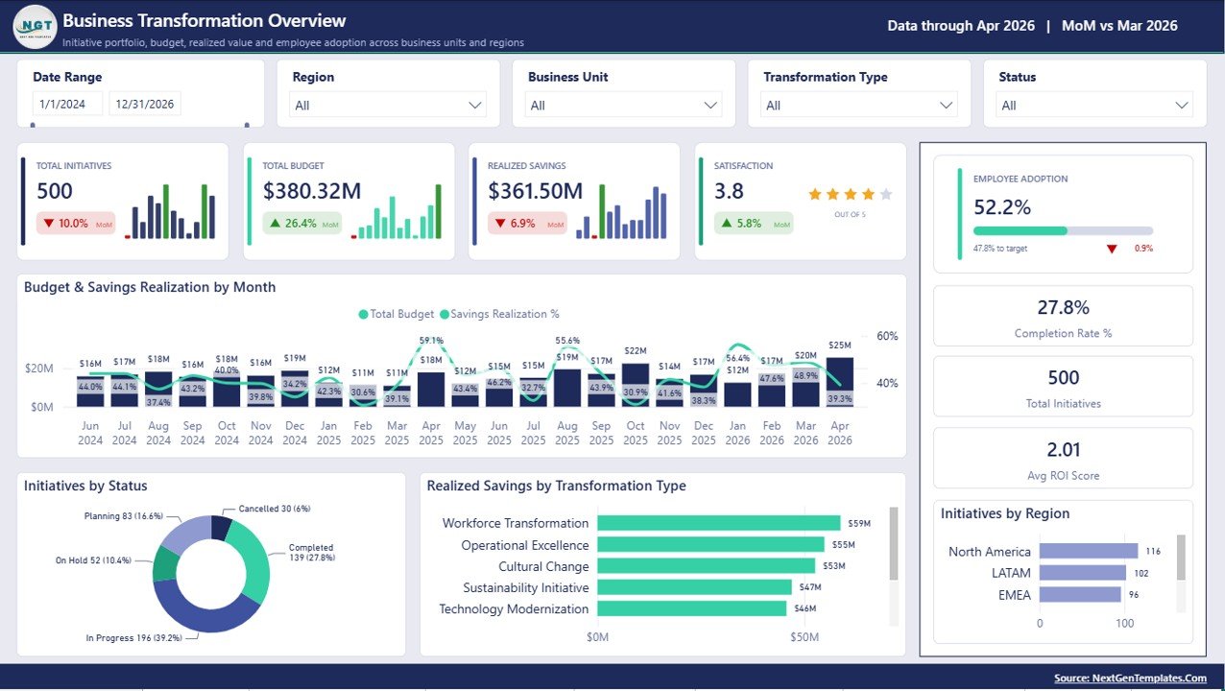This screenshot has height=691, width=1225.
Task: Click Total Budget sparkline mini chart
Action: pyautogui.click(x=396, y=211)
